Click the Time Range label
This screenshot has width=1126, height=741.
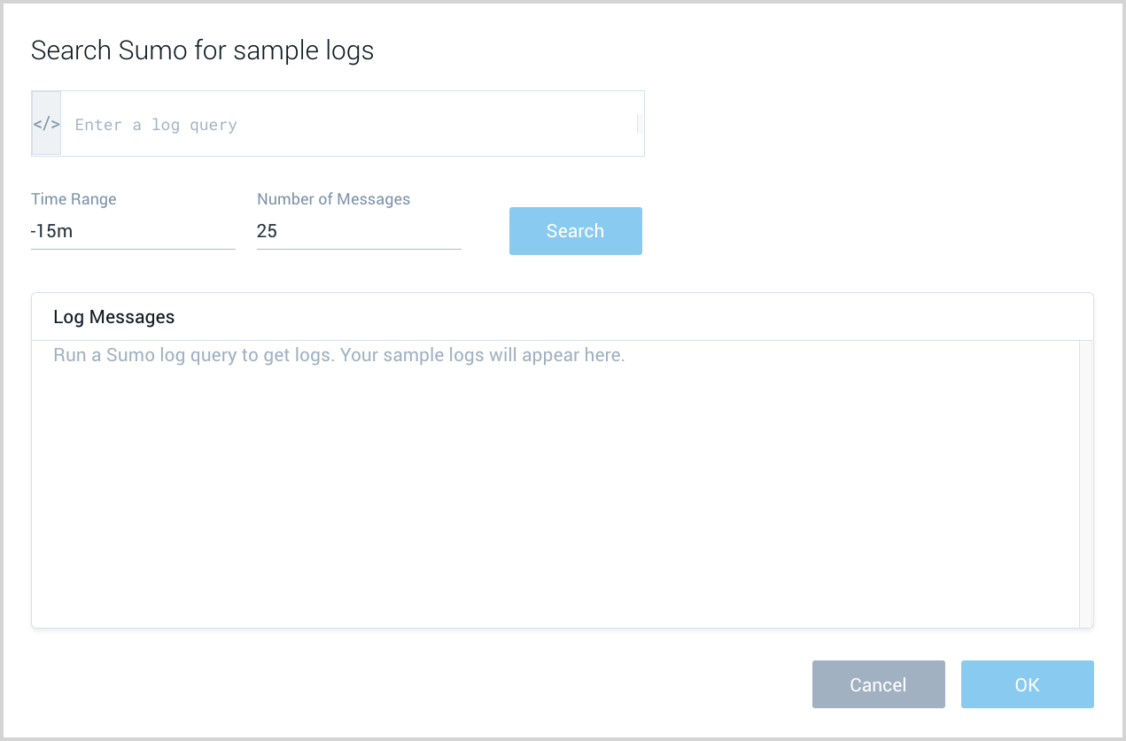pyautogui.click(x=74, y=198)
